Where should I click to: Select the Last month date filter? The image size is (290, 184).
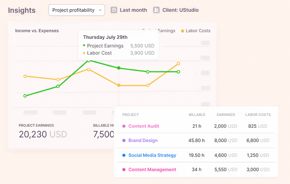(133, 10)
